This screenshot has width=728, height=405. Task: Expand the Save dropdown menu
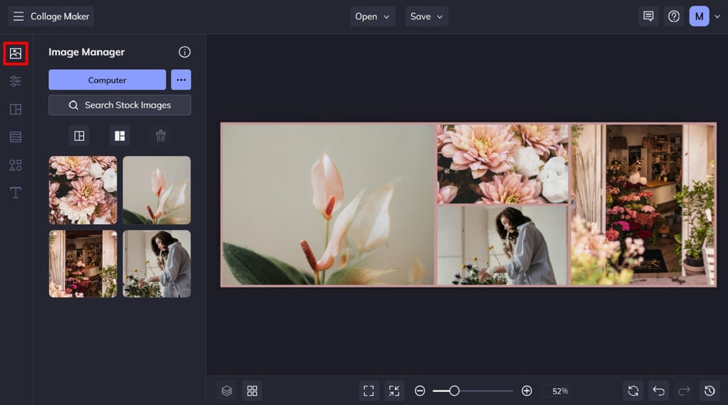(x=426, y=16)
